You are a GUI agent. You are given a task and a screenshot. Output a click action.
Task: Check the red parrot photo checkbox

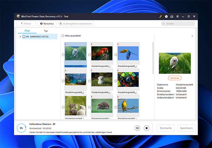(x=89, y=55)
